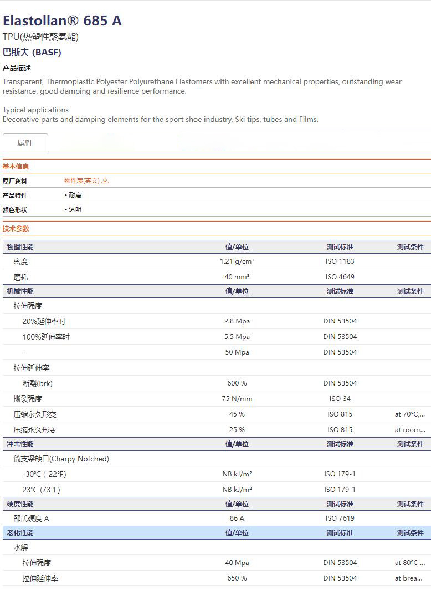Click the 撕裂强度 row label
This screenshot has height=601, width=431.
pos(28,399)
